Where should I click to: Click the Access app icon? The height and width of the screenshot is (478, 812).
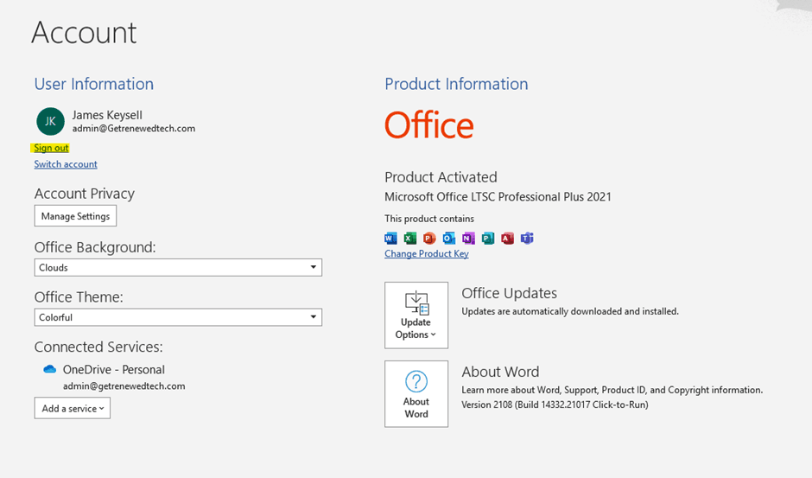tap(507, 239)
